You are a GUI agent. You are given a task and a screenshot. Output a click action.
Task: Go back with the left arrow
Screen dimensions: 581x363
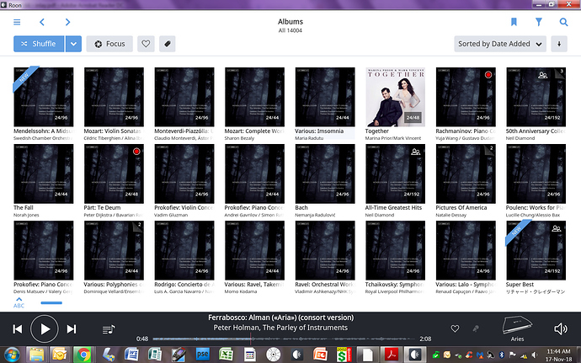point(42,22)
